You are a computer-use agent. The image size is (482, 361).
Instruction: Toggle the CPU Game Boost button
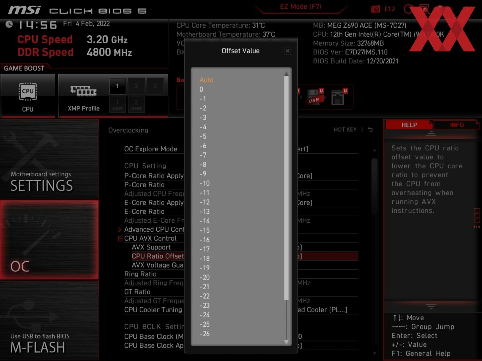tap(28, 96)
